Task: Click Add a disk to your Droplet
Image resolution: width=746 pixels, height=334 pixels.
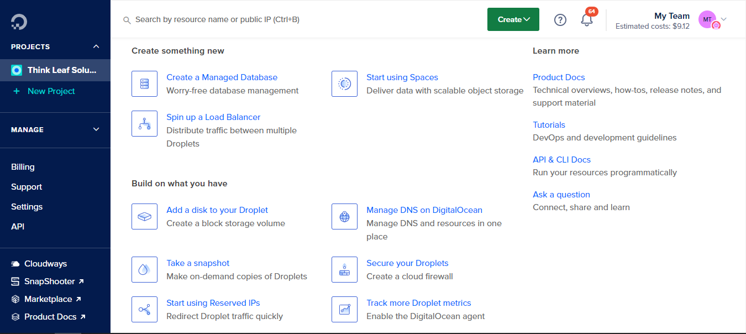Action: coord(217,210)
